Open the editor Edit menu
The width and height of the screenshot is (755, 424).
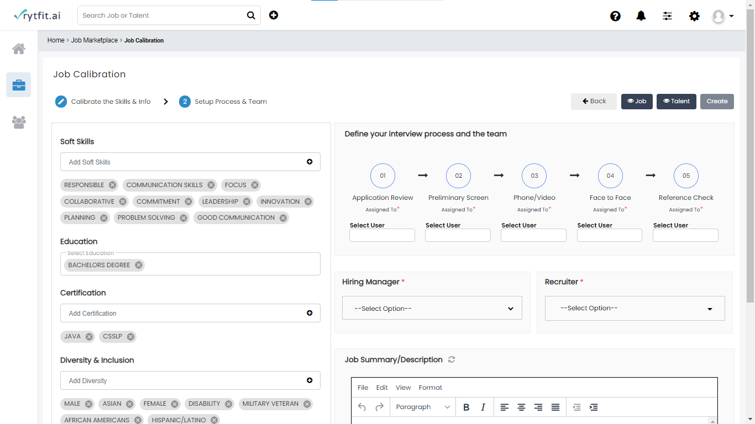coord(382,388)
